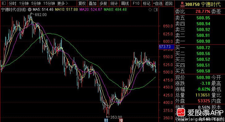Click the 450.0 price axis label

pyautogui.click(x=168, y=87)
